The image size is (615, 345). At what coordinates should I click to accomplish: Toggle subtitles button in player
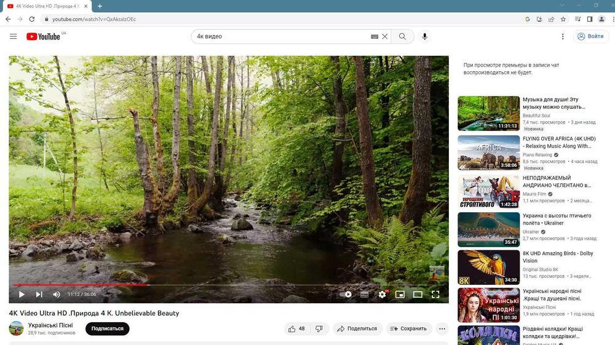pos(364,294)
